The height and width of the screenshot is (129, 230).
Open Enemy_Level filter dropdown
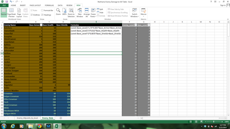(136, 25)
